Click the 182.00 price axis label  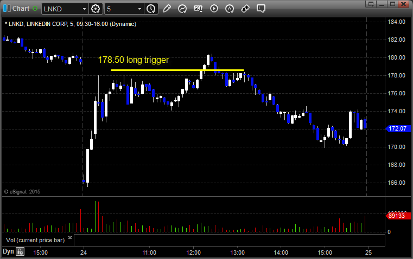point(396,40)
